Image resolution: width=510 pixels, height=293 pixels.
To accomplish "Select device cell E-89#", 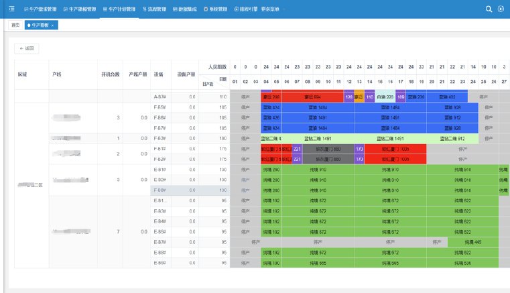I will pos(160,263).
